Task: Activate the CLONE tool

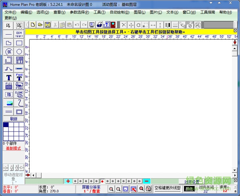Action: pyautogui.click(x=19, y=94)
